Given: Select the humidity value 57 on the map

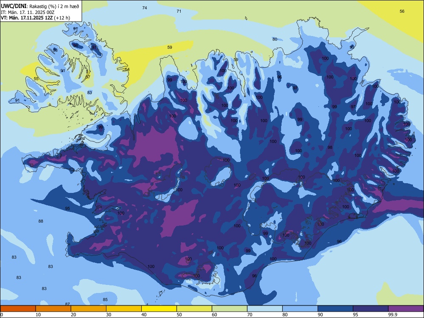Looking at the screenshot, I should [88, 77].
